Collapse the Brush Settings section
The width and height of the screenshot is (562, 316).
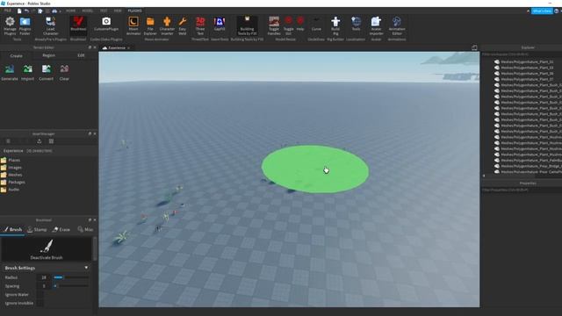tap(86, 268)
